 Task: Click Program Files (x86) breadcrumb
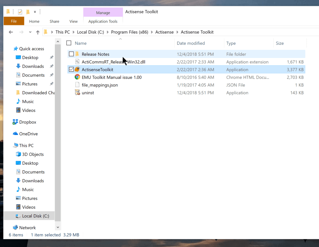pos(130,32)
